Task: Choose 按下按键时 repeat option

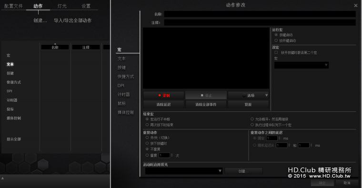Action: (147, 143)
